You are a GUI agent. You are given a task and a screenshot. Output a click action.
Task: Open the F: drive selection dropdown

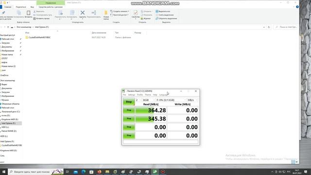point(171,100)
